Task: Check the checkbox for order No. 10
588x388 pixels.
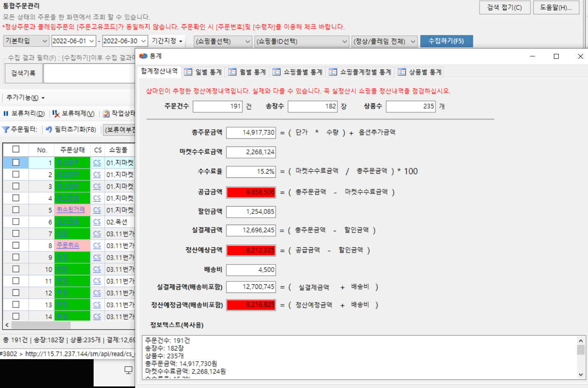Action: (16, 269)
